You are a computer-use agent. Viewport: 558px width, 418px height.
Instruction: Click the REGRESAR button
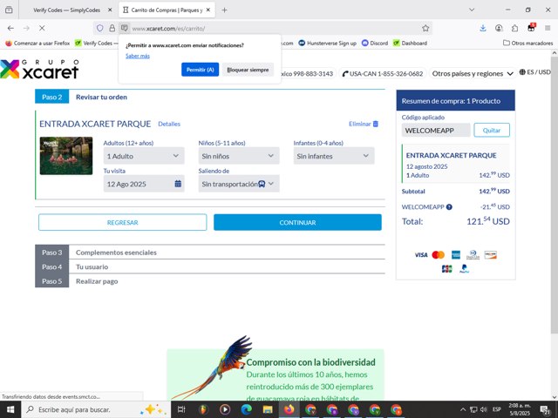tap(122, 222)
